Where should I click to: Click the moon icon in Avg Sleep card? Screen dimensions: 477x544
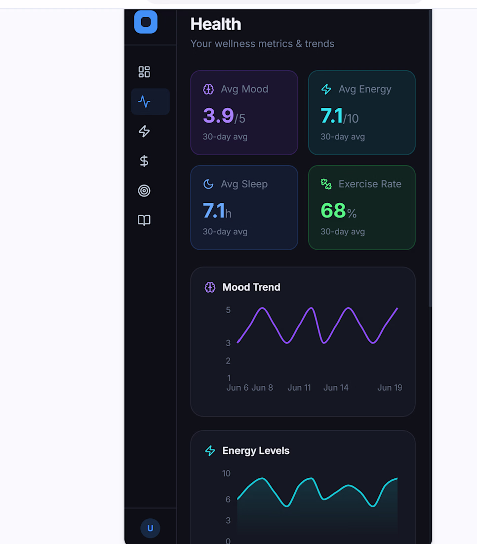[x=208, y=184]
